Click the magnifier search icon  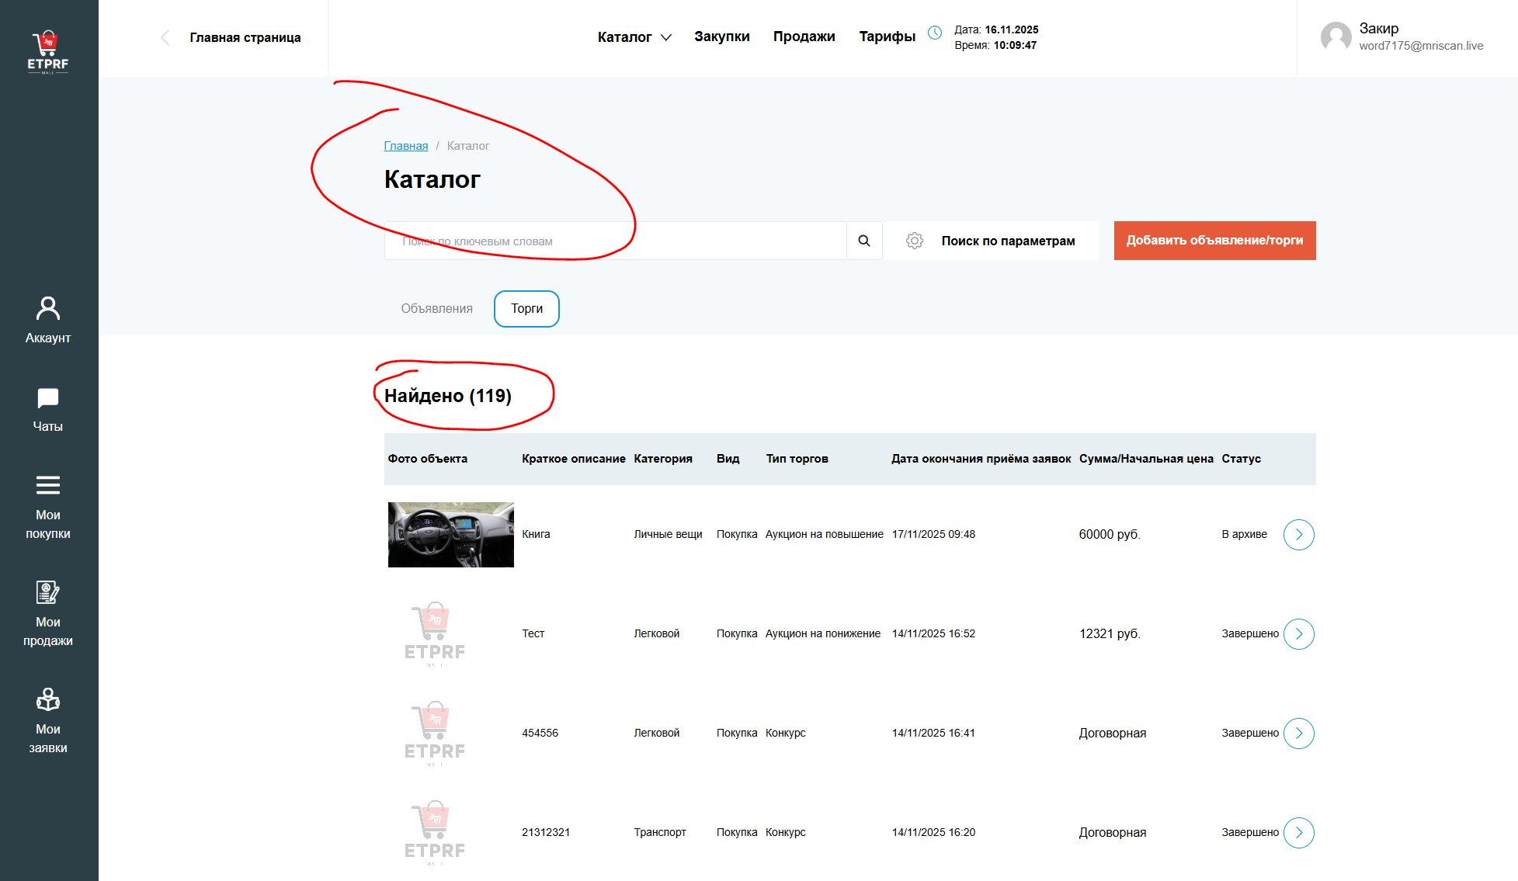(863, 241)
